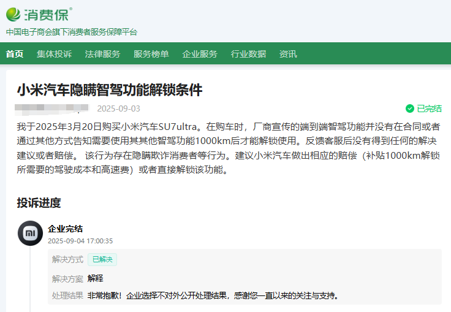Click the 已完结 status label
This screenshot has width=451, height=312.
429,108
